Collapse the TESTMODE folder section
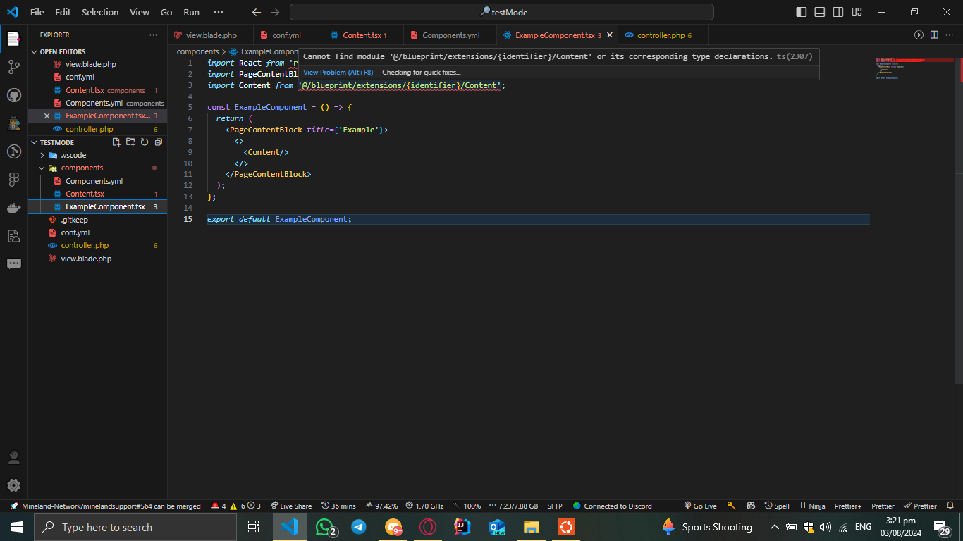The width and height of the screenshot is (963, 541). coord(56,142)
